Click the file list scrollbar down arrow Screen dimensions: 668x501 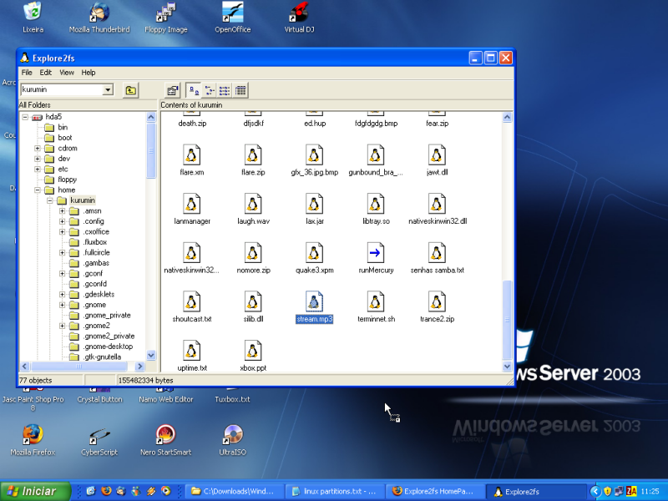[x=507, y=366]
